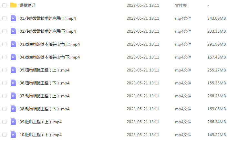The height and width of the screenshot is (141, 228).
Task: Check the box for 06.植物细胞工程（下）.mp4
Action: (x=5, y=83)
